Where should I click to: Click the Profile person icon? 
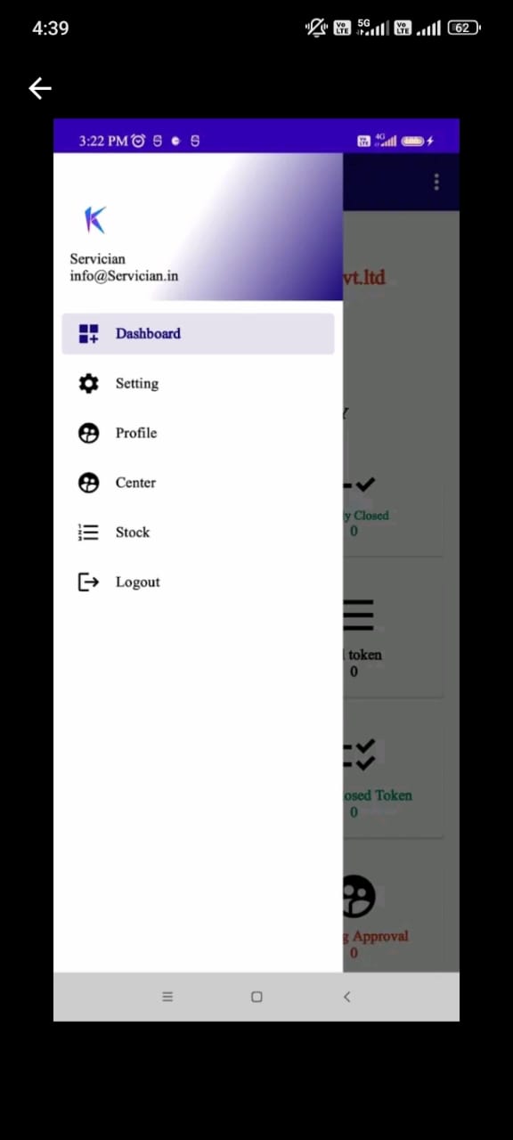click(x=89, y=434)
